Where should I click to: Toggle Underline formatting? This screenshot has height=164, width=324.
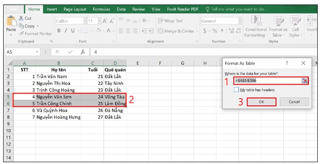point(73,31)
